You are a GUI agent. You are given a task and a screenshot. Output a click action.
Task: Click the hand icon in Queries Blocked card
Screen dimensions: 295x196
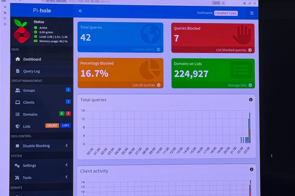[x=242, y=35]
